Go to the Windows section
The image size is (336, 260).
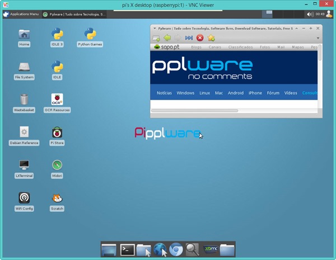185,93
